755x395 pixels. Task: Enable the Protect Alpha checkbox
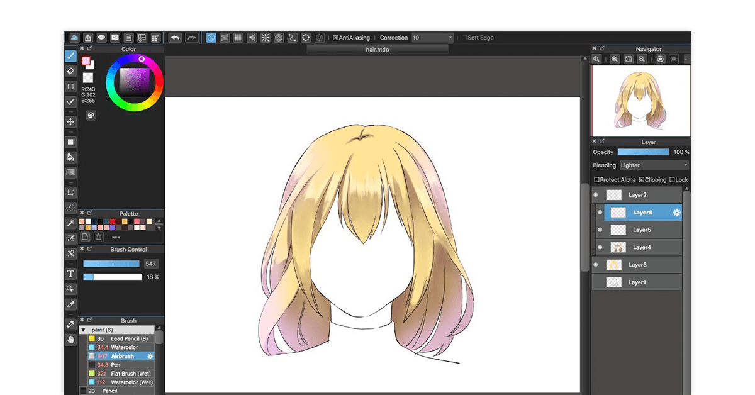[596, 180]
